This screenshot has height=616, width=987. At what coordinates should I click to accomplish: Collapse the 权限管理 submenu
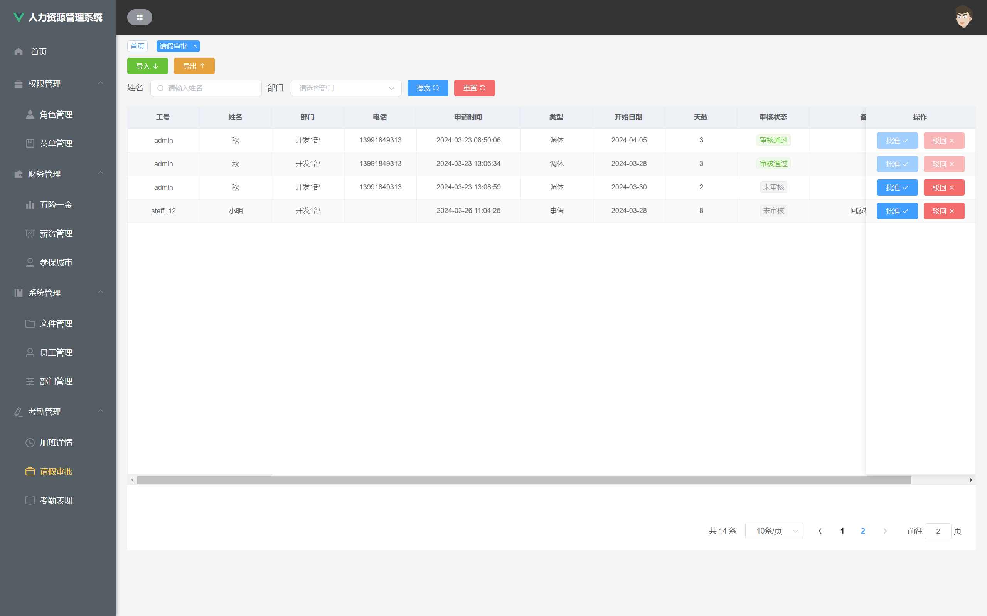tap(101, 83)
